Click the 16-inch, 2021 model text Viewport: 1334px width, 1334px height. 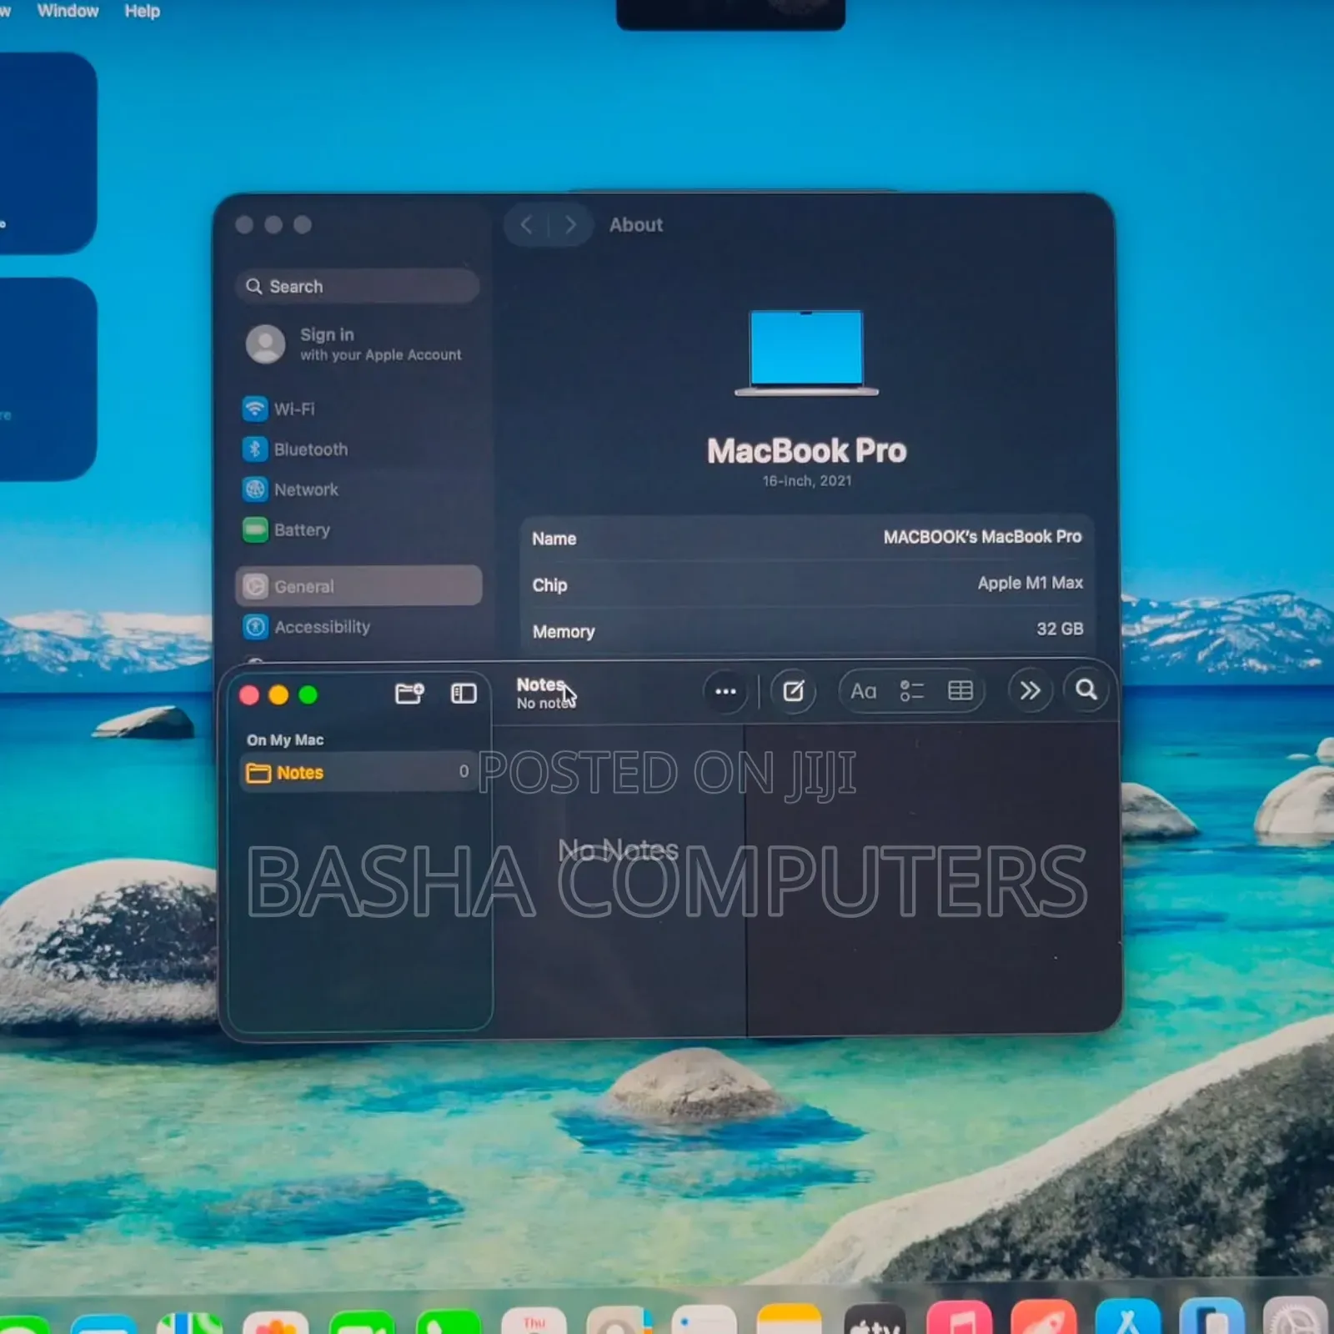(x=807, y=481)
